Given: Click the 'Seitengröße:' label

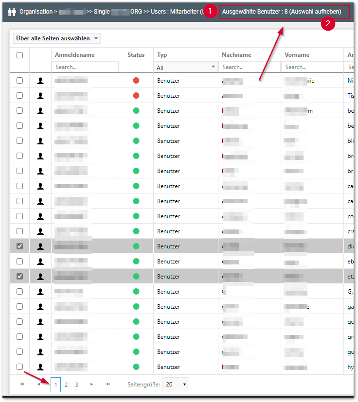Looking at the screenshot, I should [143, 385].
